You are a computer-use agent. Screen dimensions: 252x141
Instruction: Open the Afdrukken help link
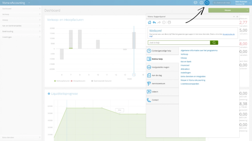click(x=185, y=69)
